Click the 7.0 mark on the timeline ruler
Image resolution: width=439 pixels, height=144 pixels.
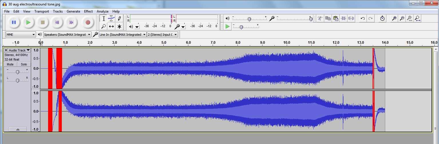[213, 43]
